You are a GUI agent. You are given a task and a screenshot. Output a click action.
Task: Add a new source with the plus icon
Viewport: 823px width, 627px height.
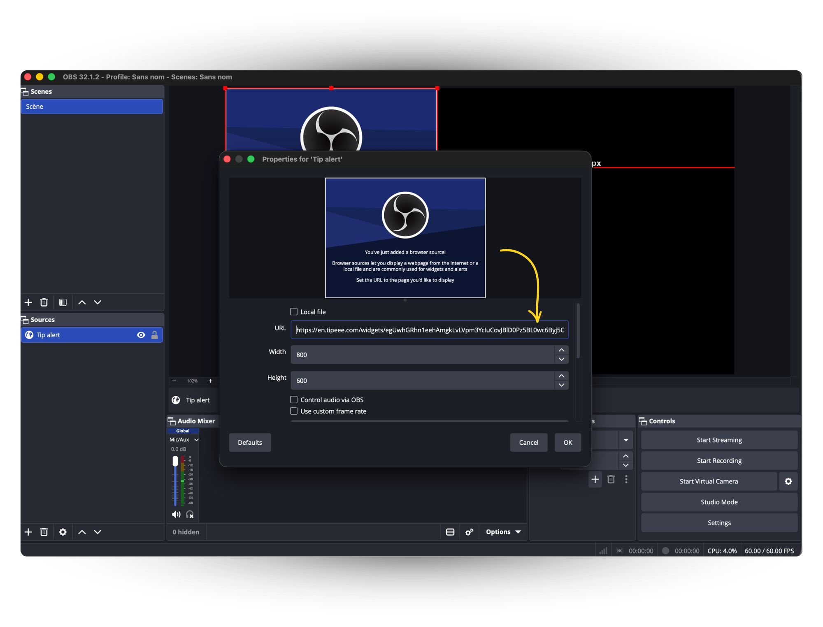[28, 532]
